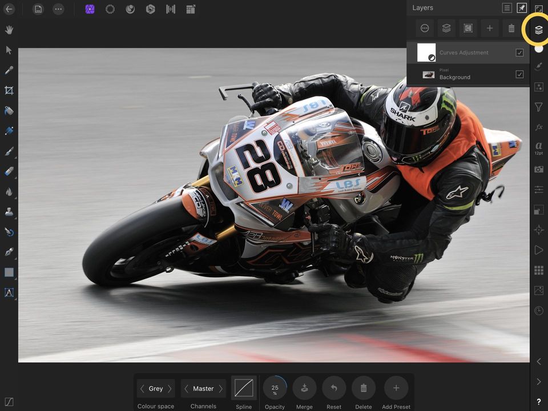Previous channel left of Master
This screenshot has height=411, width=548.
[186, 388]
